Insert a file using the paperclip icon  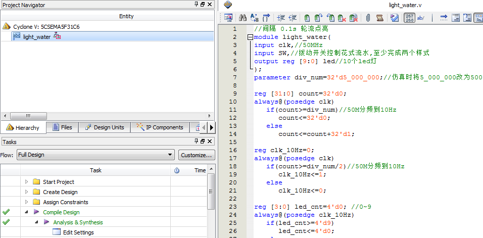368,18
